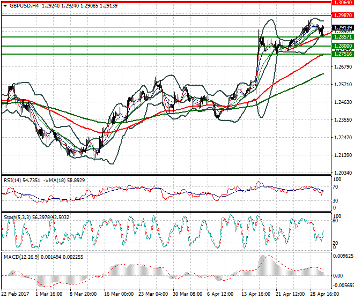Click the 1.28000 green support price label
The image size is (354, 300).
click(x=343, y=46)
